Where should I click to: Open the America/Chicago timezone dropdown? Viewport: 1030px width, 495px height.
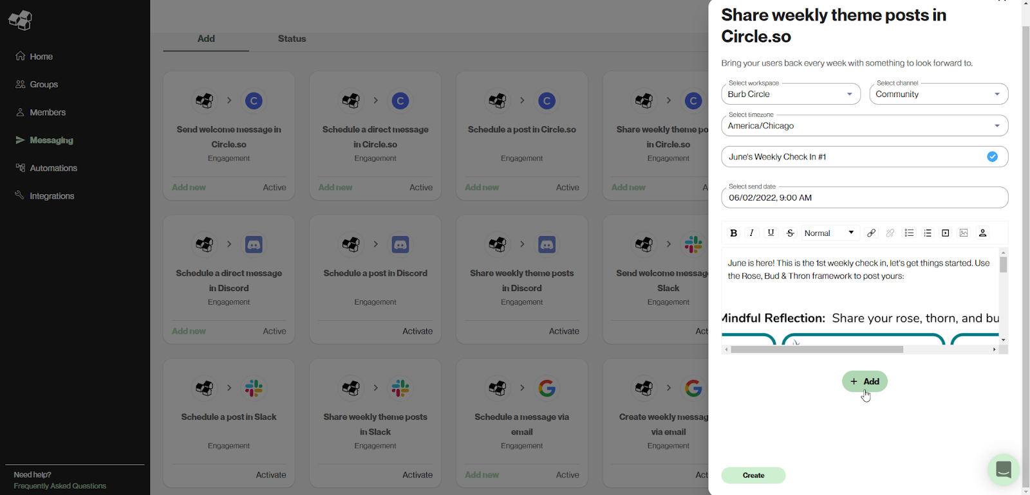coord(864,126)
